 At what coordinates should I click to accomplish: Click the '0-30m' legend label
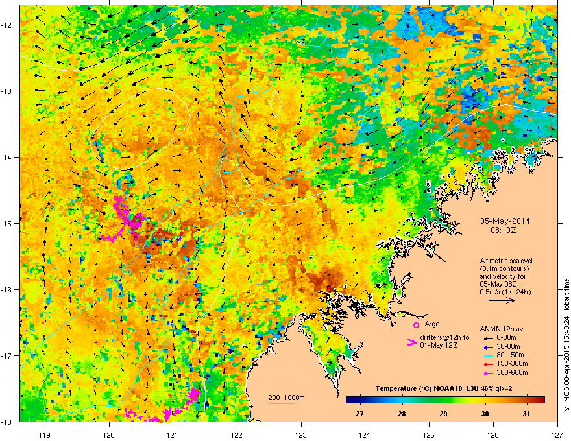click(x=506, y=338)
